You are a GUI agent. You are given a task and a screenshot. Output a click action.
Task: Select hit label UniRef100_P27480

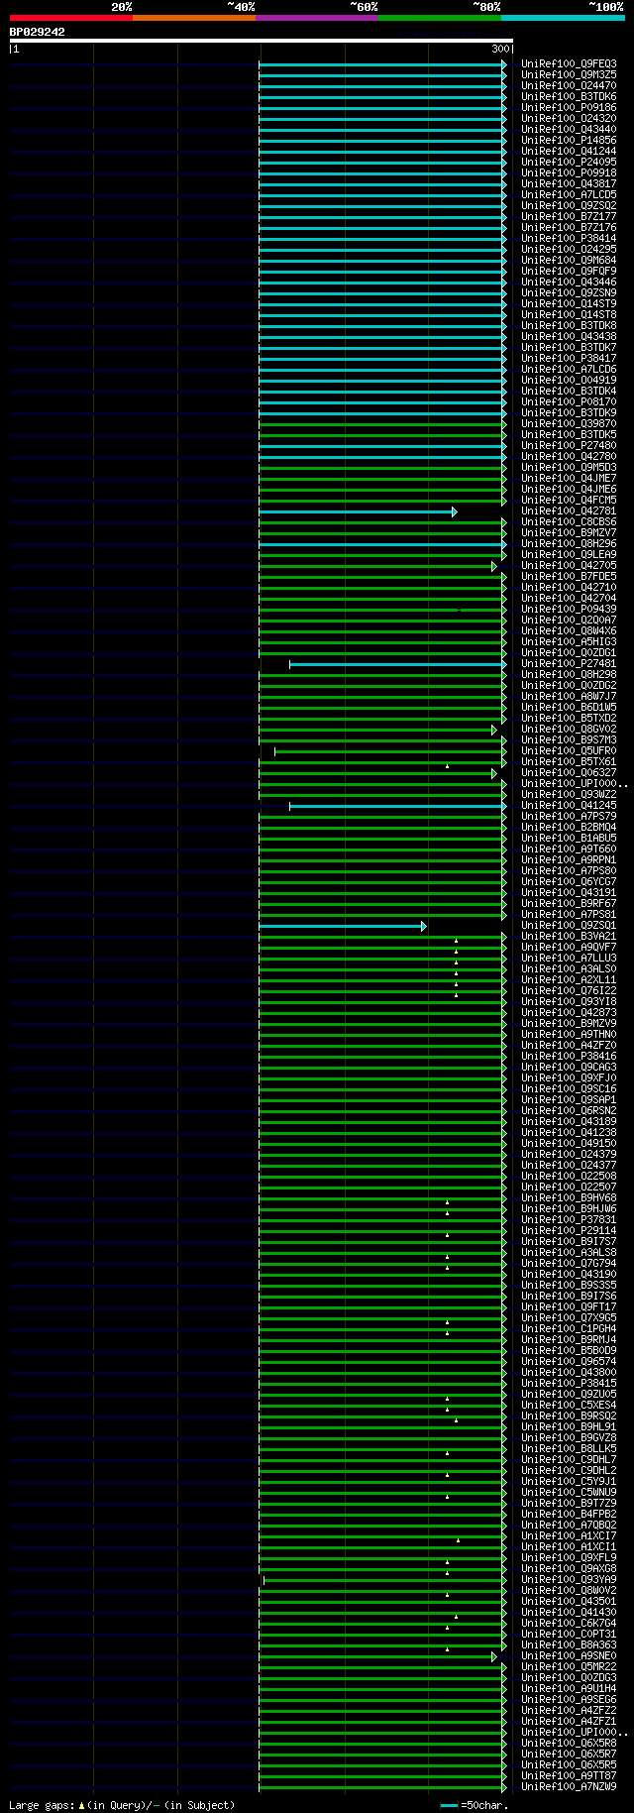569,446
